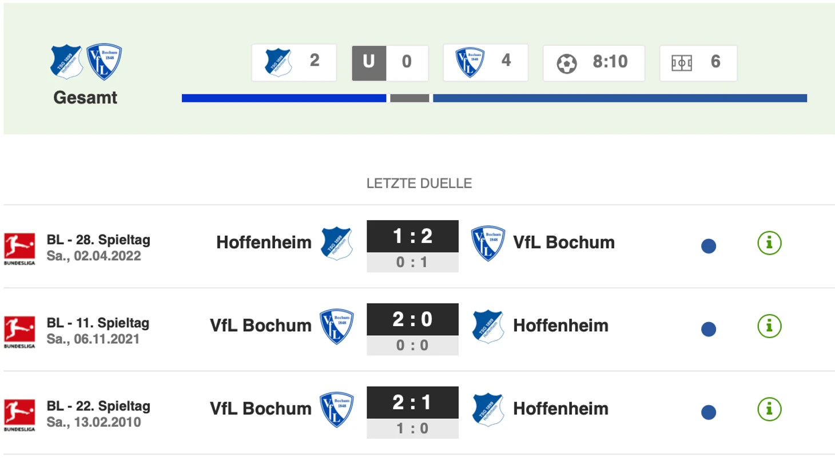This screenshot has width=835, height=460.
Task: Open info icon for 02.04.2022 match
Action: tap(769, 243)
